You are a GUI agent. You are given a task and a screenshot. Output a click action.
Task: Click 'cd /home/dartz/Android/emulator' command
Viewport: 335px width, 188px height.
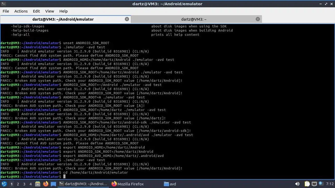pos(96,173)
